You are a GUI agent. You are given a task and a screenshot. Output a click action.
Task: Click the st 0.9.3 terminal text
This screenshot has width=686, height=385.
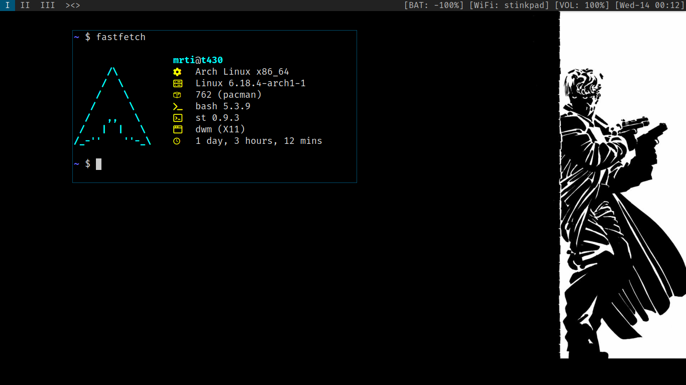pos(217,118)
